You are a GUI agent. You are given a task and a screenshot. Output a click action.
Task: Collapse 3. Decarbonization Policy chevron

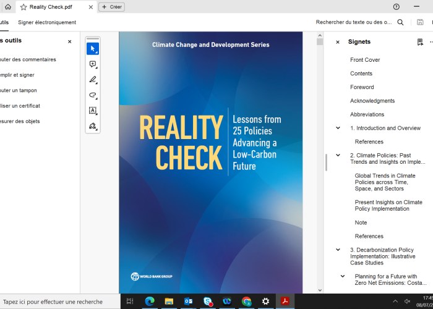[x=338, y=250]
